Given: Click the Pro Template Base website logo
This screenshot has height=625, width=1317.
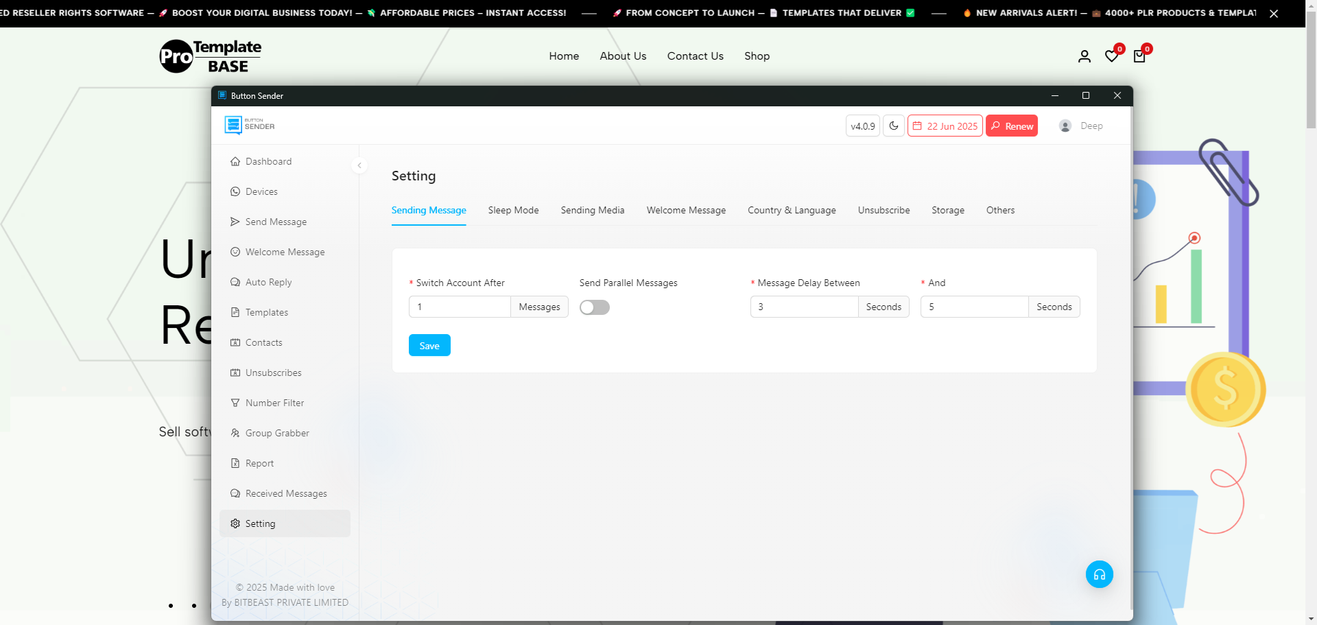Looking at the screenshot, I should pyautogui.click(x=211, y=56).
